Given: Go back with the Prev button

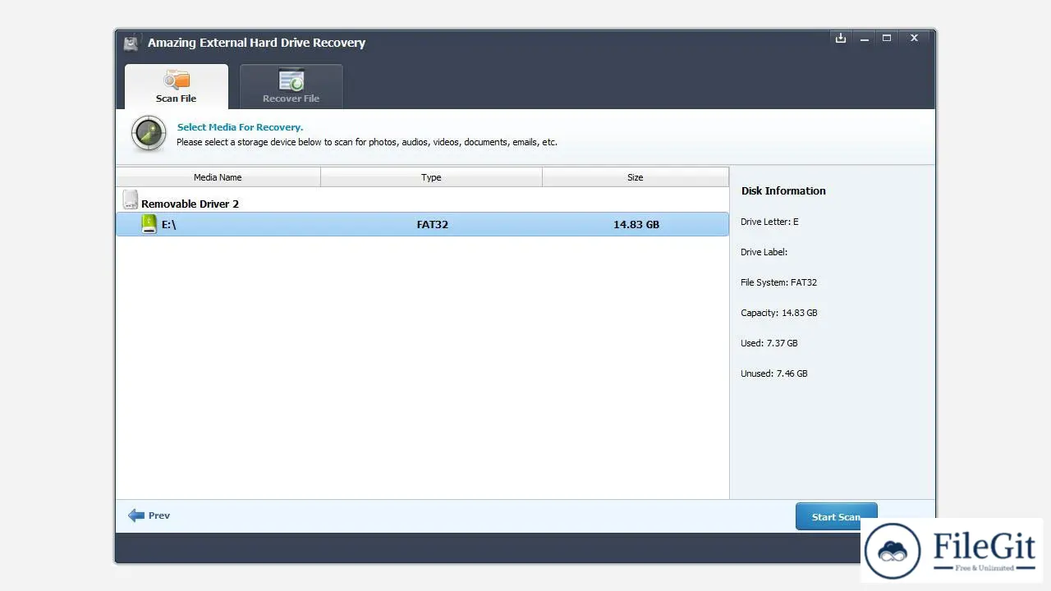Looking at the screenshot, I should (x=149, y=515).
